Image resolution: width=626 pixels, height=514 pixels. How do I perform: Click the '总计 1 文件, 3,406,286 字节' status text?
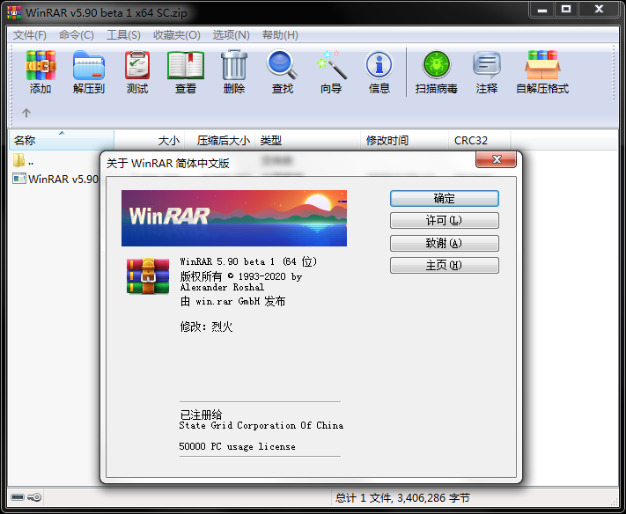402,497
